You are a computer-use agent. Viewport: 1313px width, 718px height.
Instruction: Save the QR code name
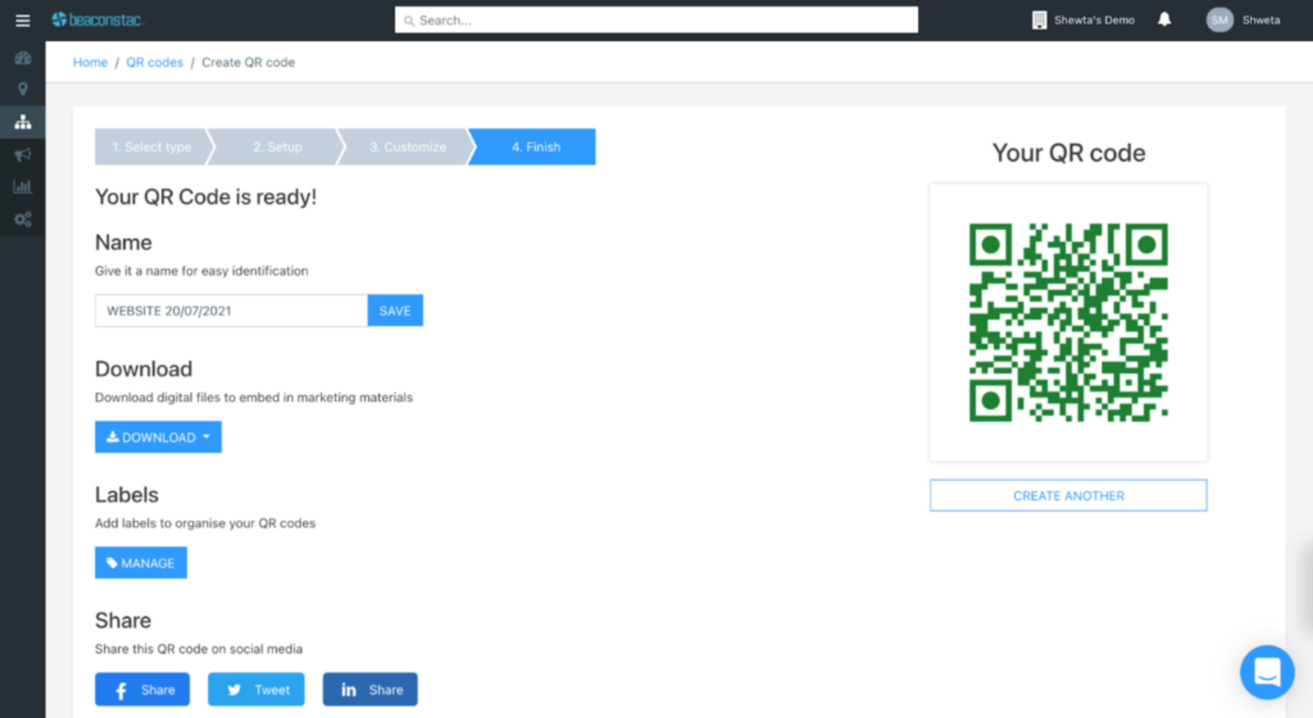(x=395, y=310)
